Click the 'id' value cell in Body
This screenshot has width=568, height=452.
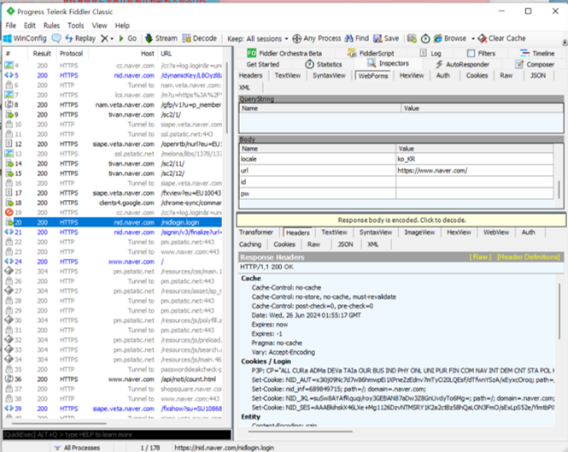point(474,182)
